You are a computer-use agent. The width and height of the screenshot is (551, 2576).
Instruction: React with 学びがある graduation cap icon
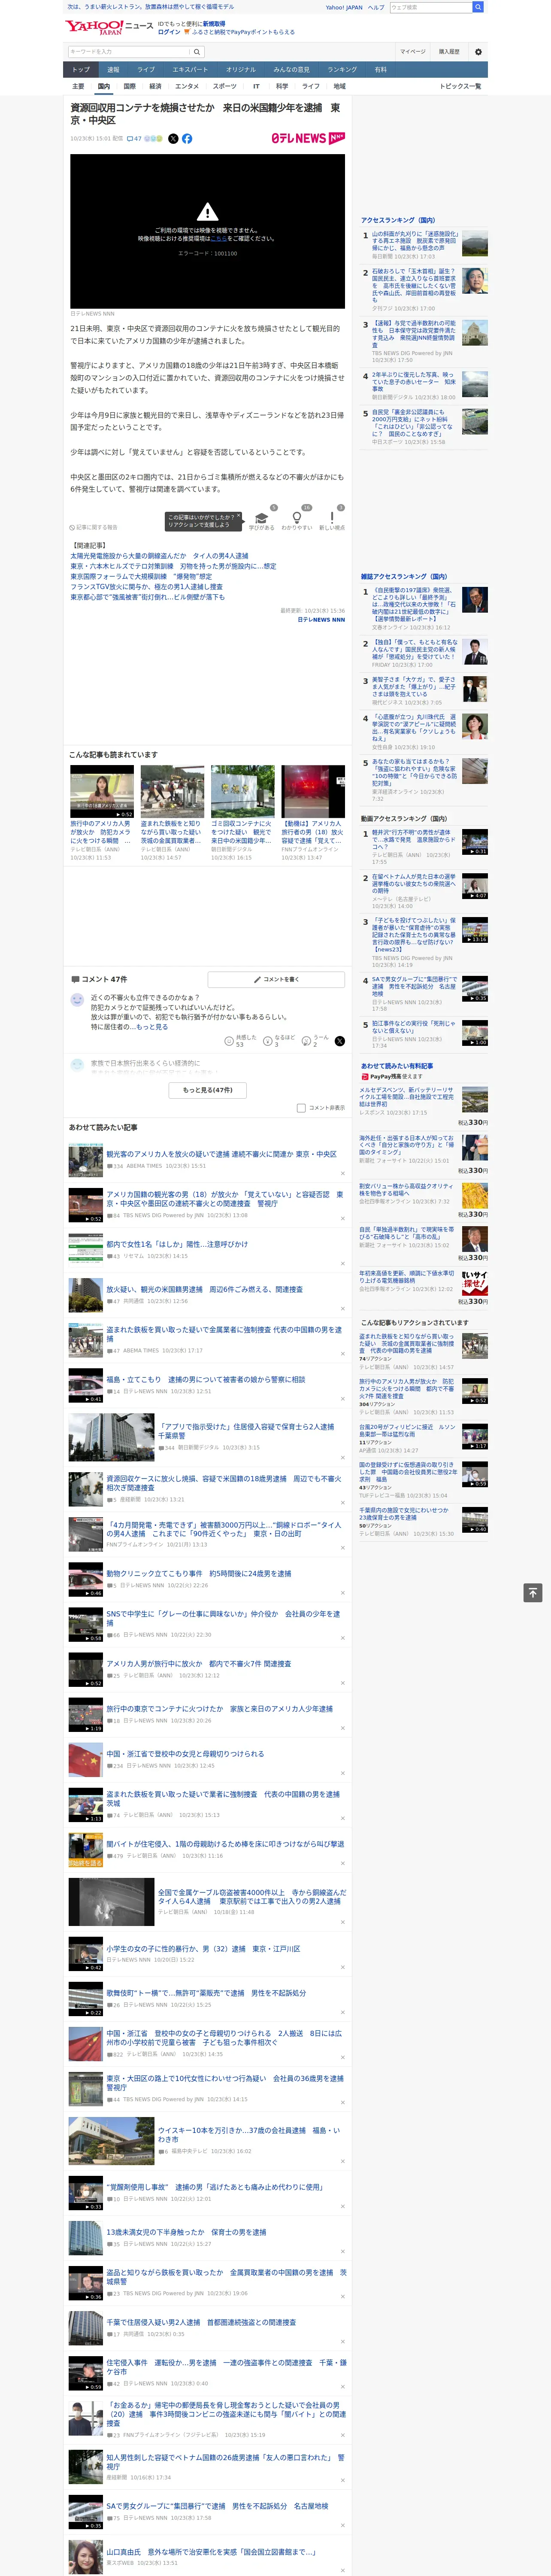(262, 518)
